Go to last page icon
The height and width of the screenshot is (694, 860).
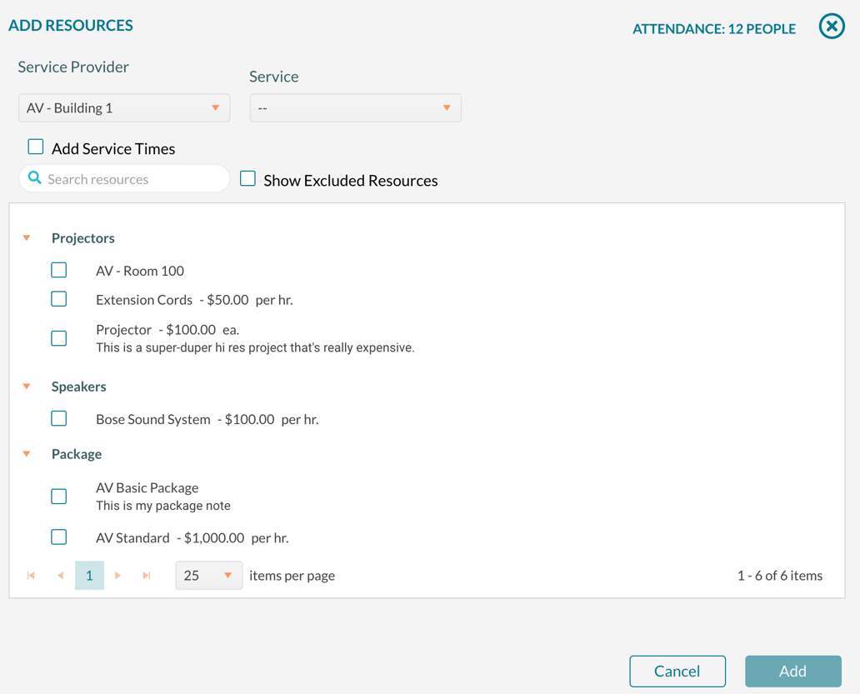tap(147, 575)
